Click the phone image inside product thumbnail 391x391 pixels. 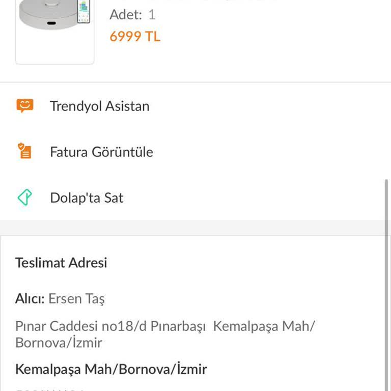[x=83, y=11]
